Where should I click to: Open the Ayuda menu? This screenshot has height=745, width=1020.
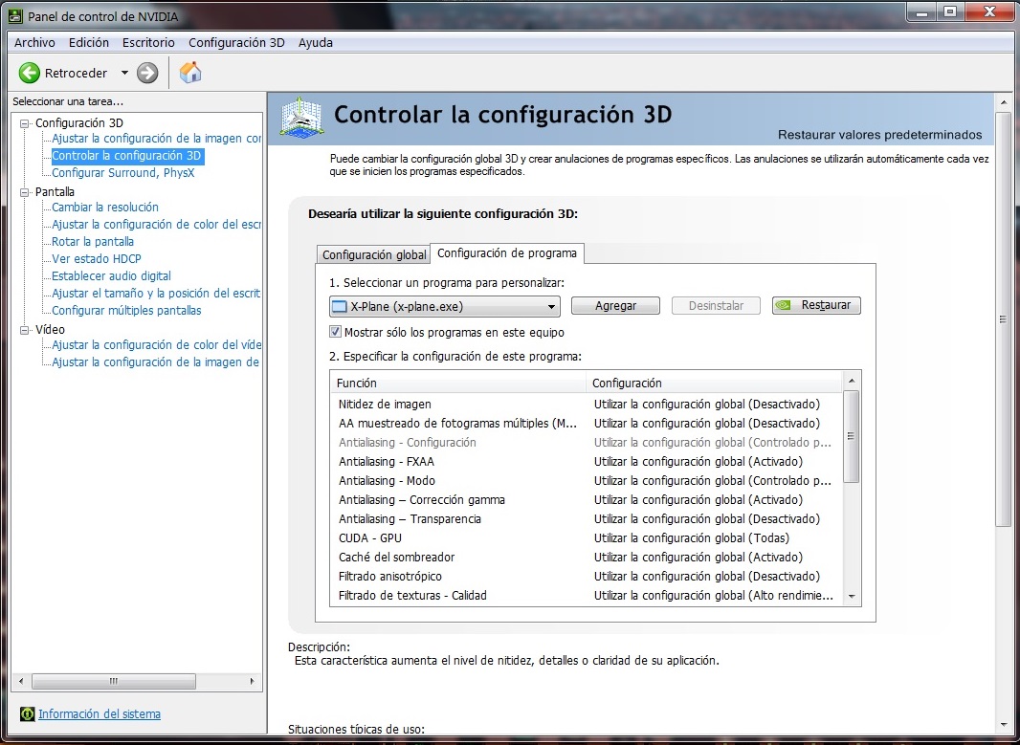(316, 42)
